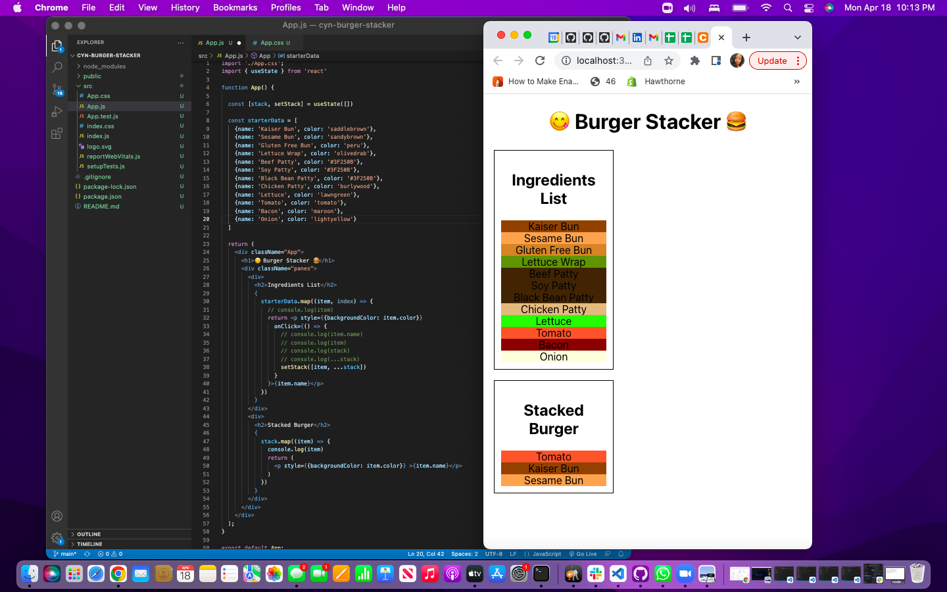
Task: Open Spotlight search in the menu bar
Action: 788,8
